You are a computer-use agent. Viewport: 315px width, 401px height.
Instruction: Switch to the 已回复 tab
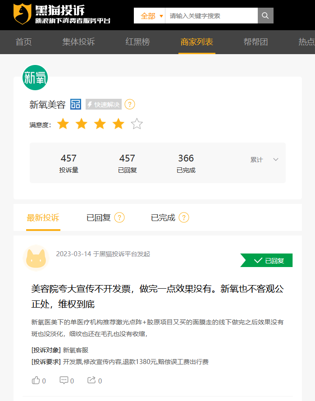(99, 217)
